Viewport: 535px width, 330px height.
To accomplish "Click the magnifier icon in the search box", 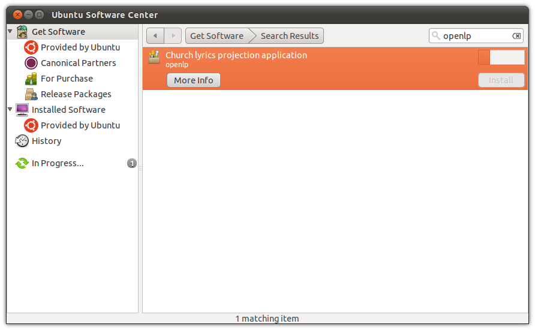I will [x=435, y=35].
